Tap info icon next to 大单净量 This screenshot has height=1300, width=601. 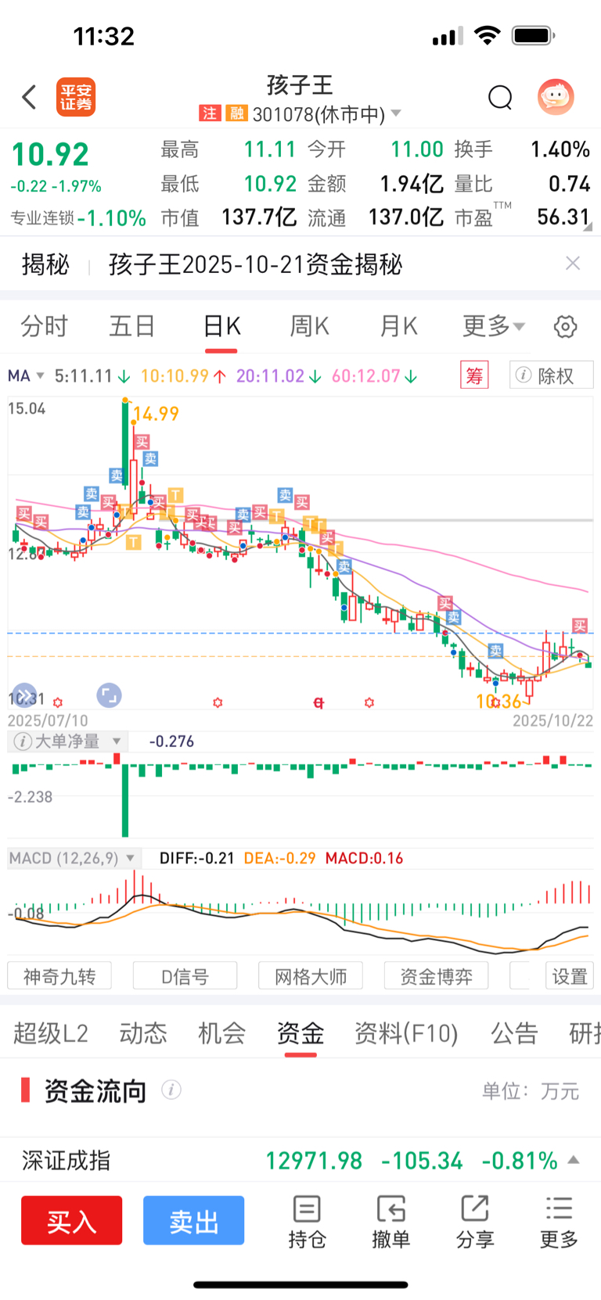coord(23,742)
